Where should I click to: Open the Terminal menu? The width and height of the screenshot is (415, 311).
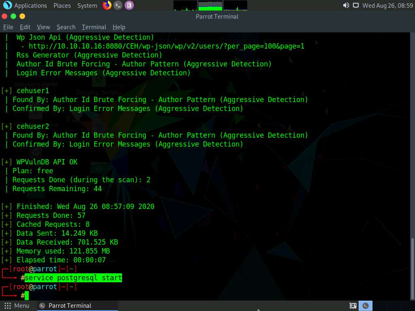click(94, 27)
